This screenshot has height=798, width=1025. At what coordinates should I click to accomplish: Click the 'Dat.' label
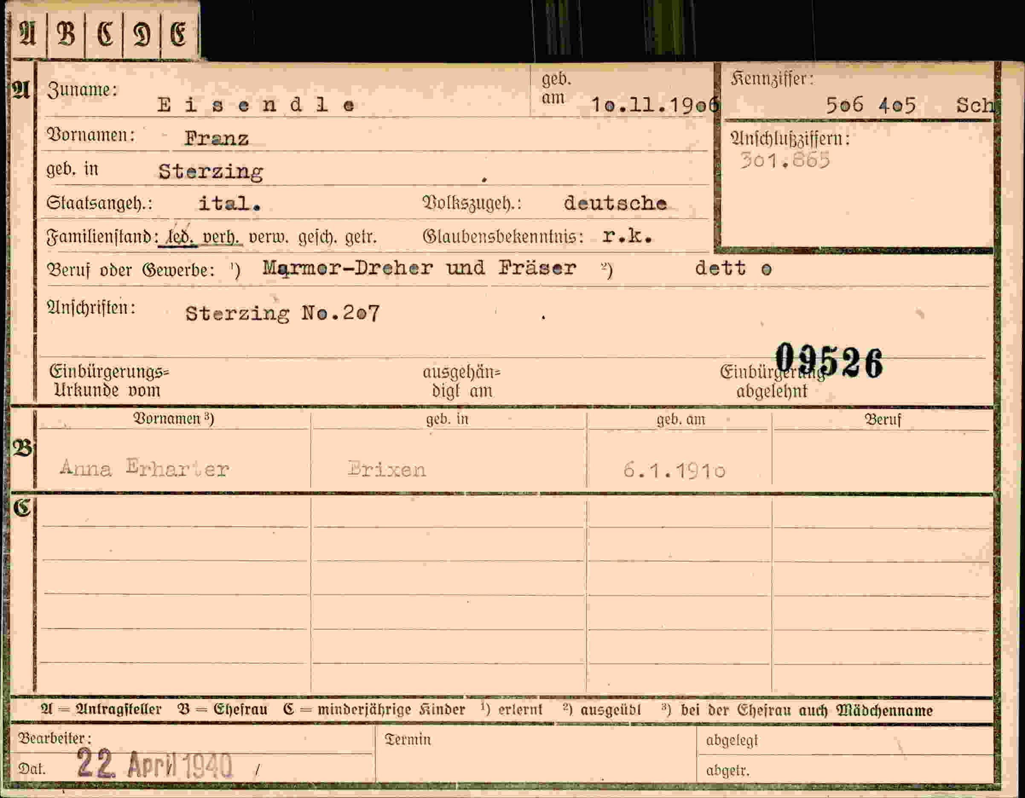tap(32, 769)
